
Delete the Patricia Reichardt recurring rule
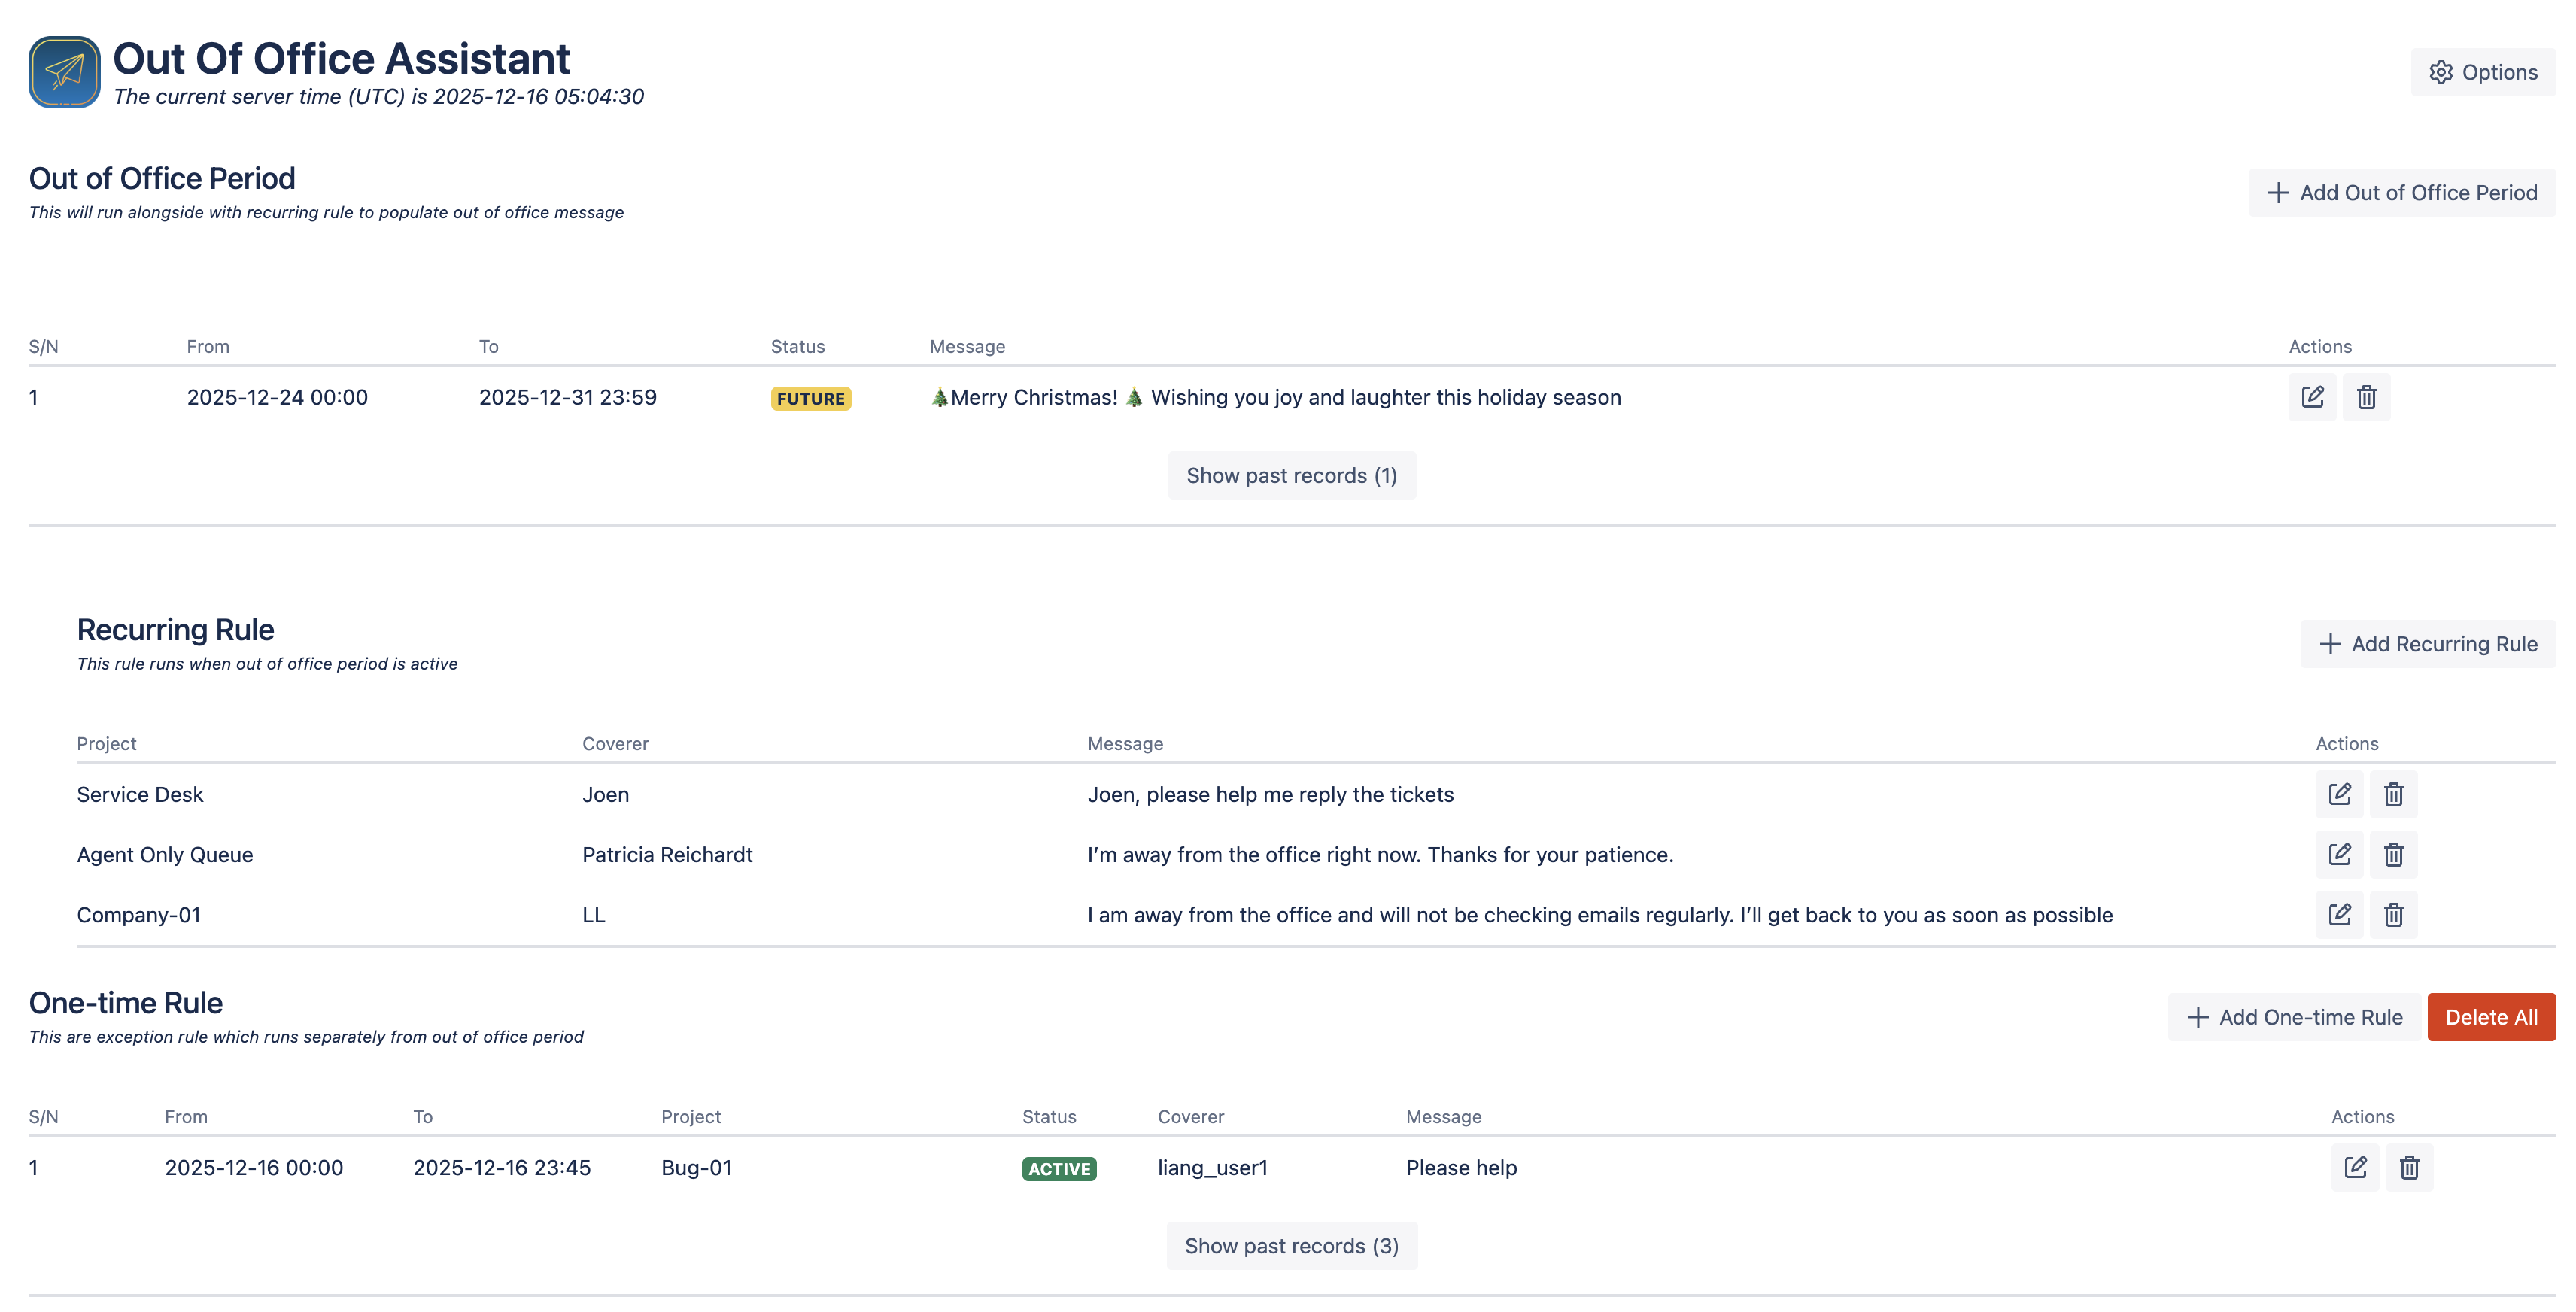click(x=2394, y=854)
